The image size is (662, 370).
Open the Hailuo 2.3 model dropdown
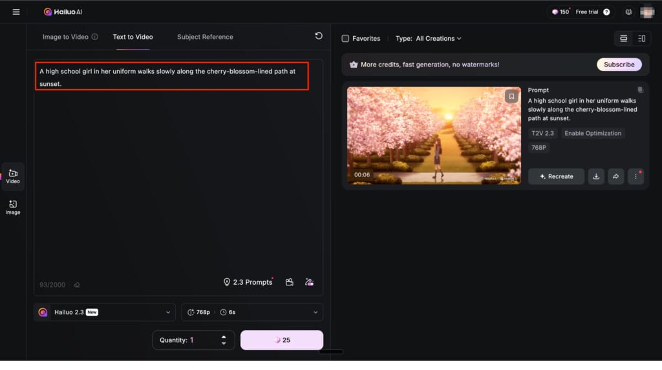[105, 312]
